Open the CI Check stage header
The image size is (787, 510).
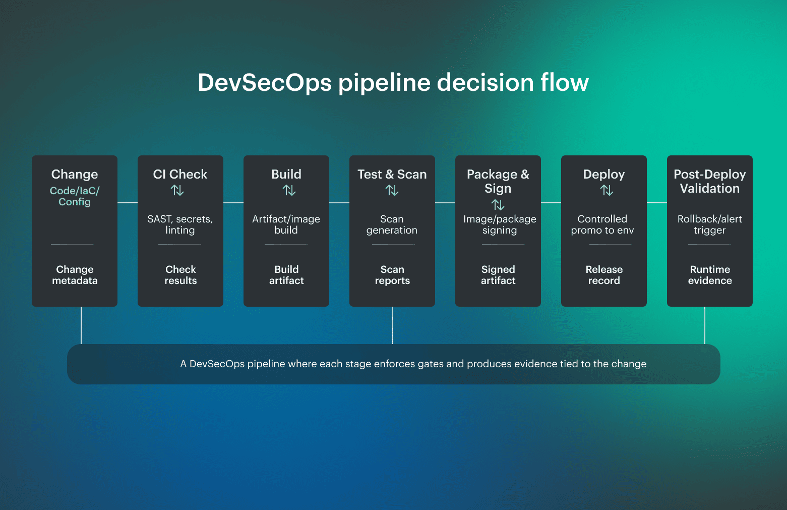[180, 174]
